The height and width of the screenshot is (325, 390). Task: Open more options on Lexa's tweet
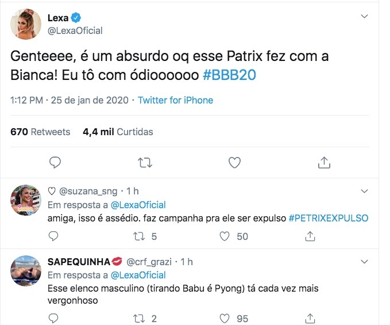click(364, 17)
